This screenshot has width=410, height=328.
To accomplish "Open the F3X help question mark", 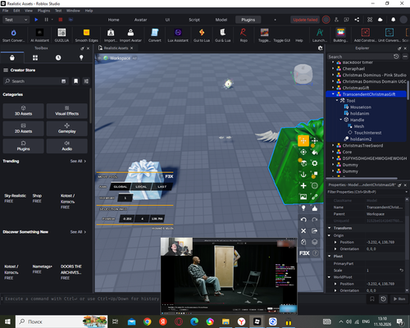I will (315, 253).
